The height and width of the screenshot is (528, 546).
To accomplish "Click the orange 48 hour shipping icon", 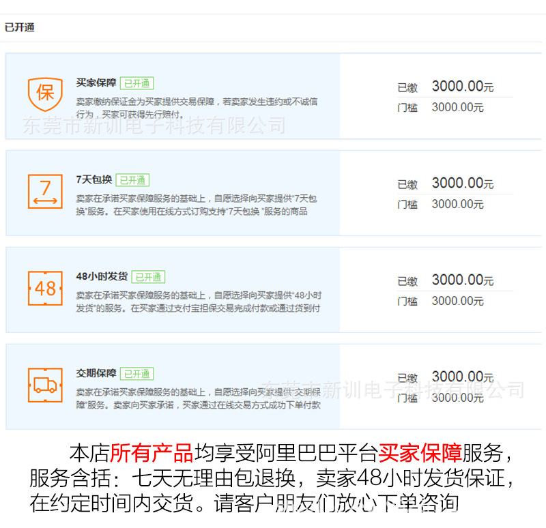I will click(45, 288).
